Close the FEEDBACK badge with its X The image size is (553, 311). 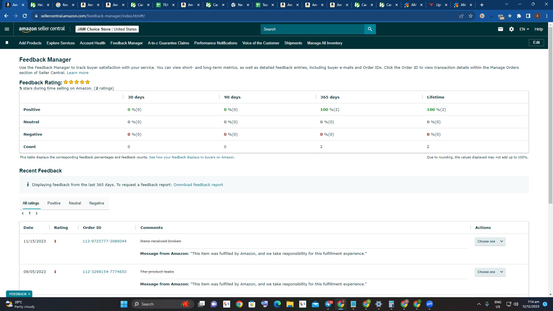[29, 294]
